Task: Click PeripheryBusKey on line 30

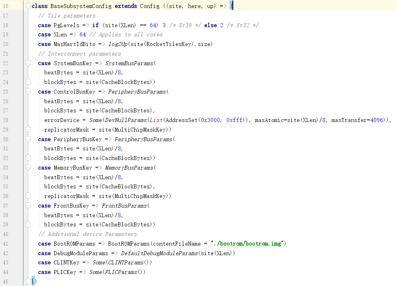Action: coord(77,140)
